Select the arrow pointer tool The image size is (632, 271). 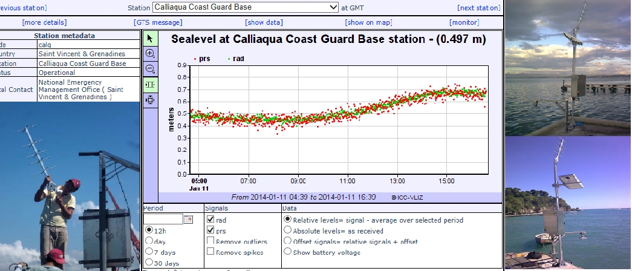[150, 38]
